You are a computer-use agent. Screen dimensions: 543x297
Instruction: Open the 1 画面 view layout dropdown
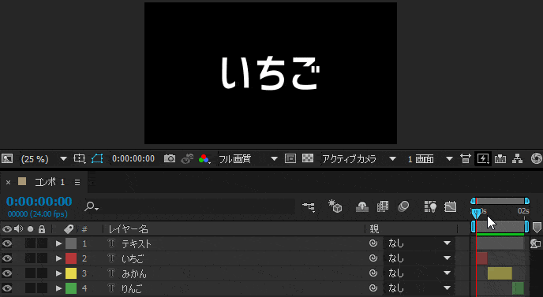point(430,159)
